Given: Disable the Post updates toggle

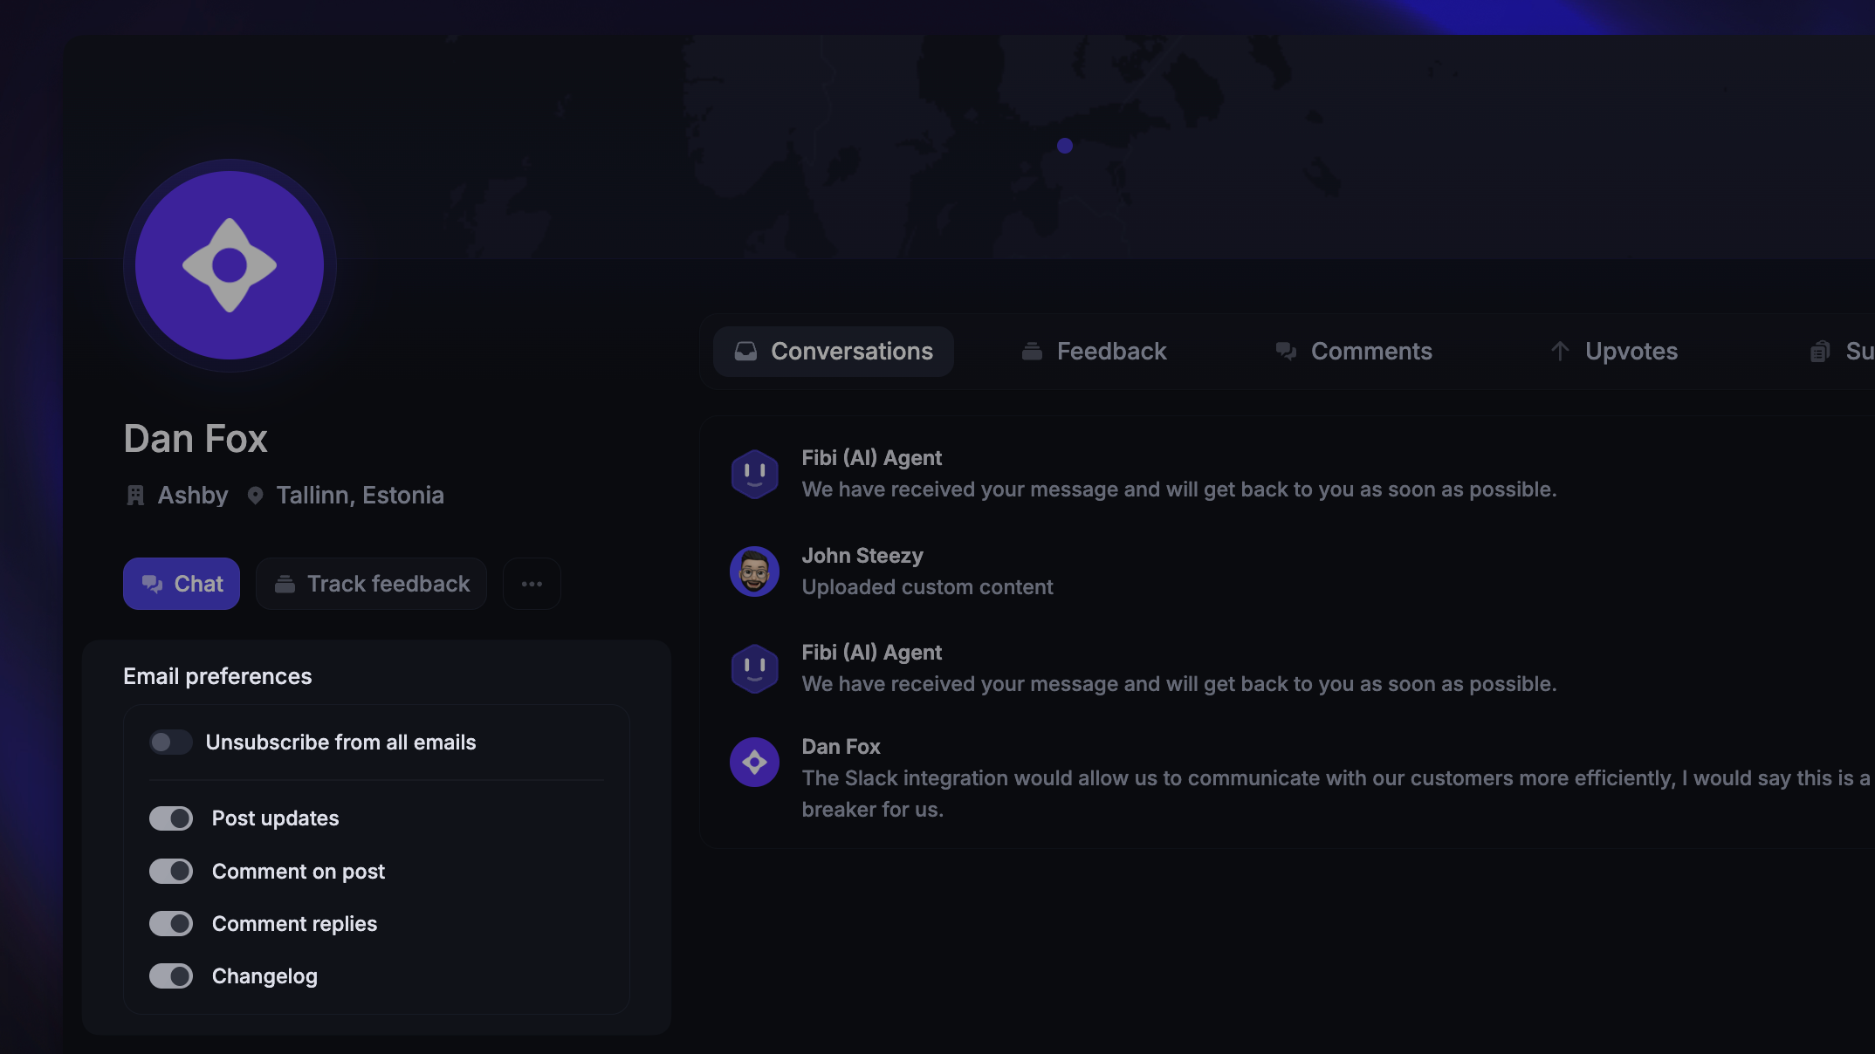Looking at the screenshot, I should tap(171, 818).
